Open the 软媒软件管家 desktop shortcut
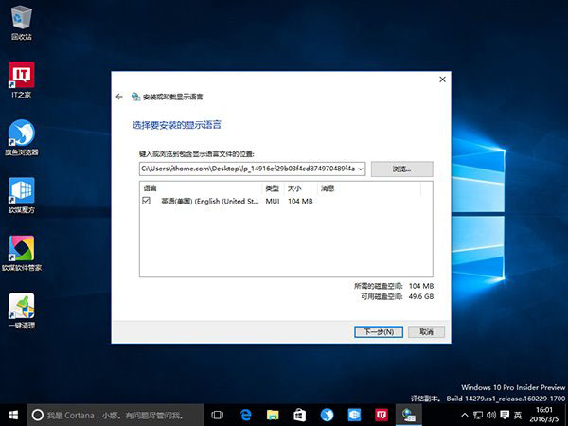 point(22,253)
